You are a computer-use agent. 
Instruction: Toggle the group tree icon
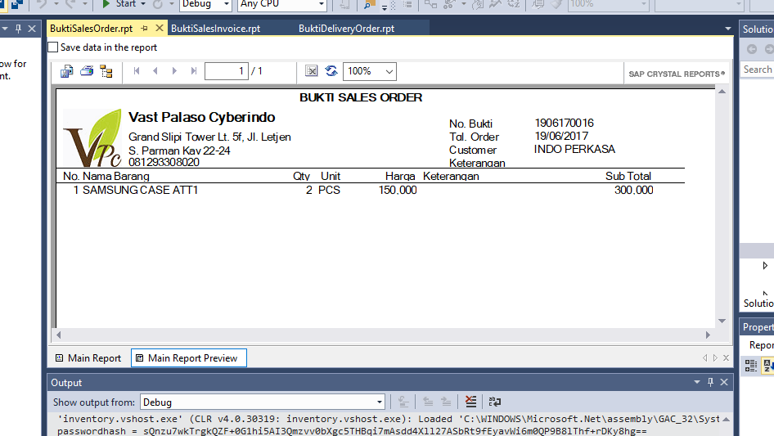click(106, 72)
